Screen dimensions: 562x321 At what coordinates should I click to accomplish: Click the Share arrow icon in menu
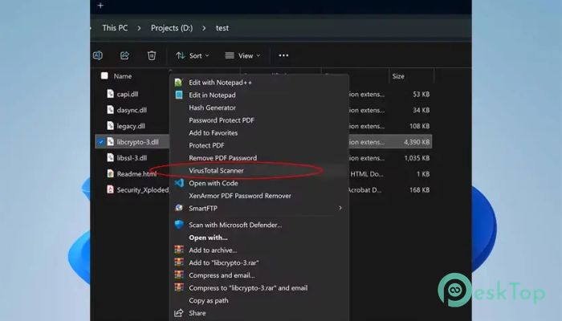click(179, 313)
